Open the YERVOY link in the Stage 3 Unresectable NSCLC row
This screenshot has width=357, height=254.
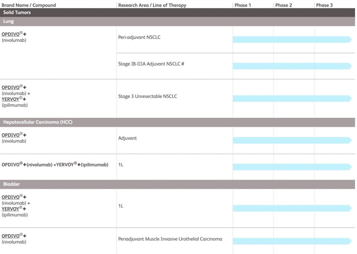[10, 99]
